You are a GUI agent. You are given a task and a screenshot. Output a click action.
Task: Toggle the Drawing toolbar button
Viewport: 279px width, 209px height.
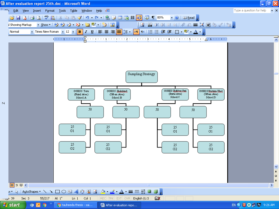click(139, 18)
